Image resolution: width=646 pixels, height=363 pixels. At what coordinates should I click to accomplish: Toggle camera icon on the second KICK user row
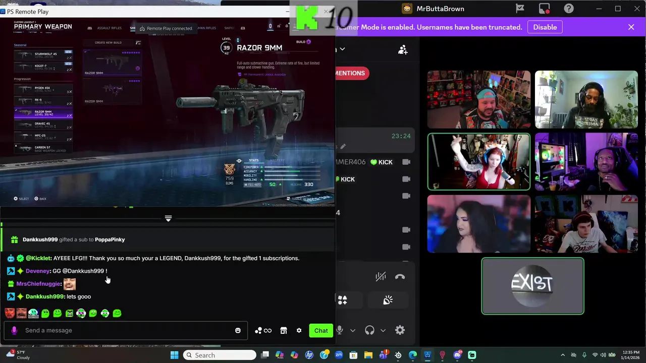pos(406,179)
